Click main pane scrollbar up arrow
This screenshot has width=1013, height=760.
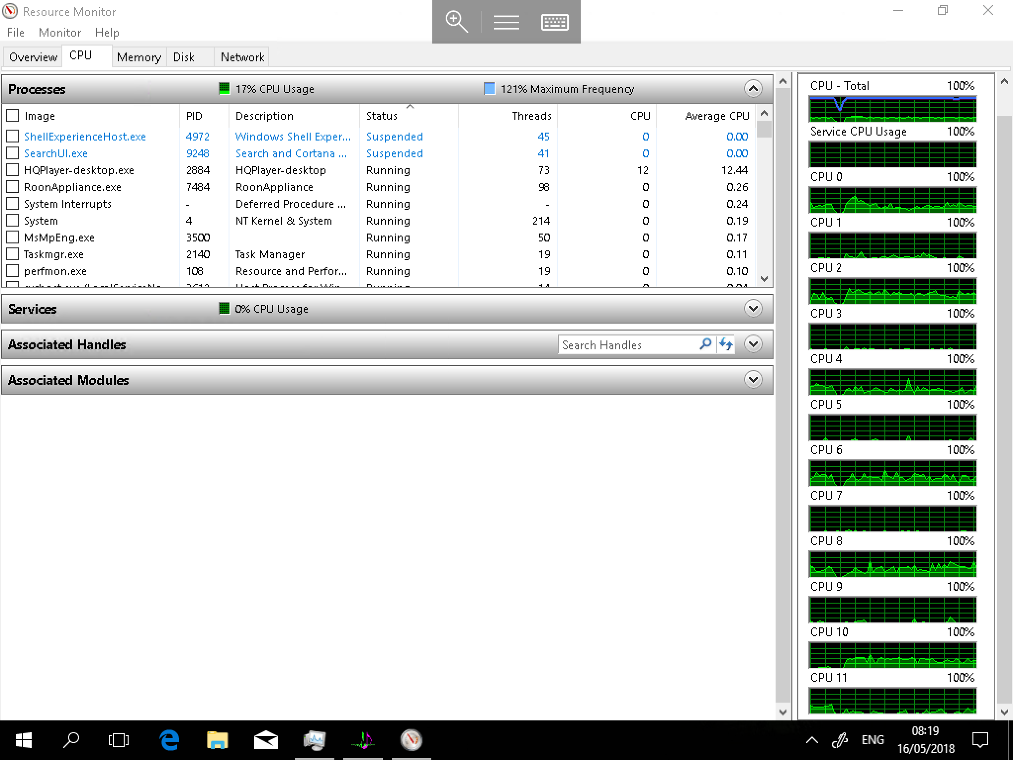(783, 81)
